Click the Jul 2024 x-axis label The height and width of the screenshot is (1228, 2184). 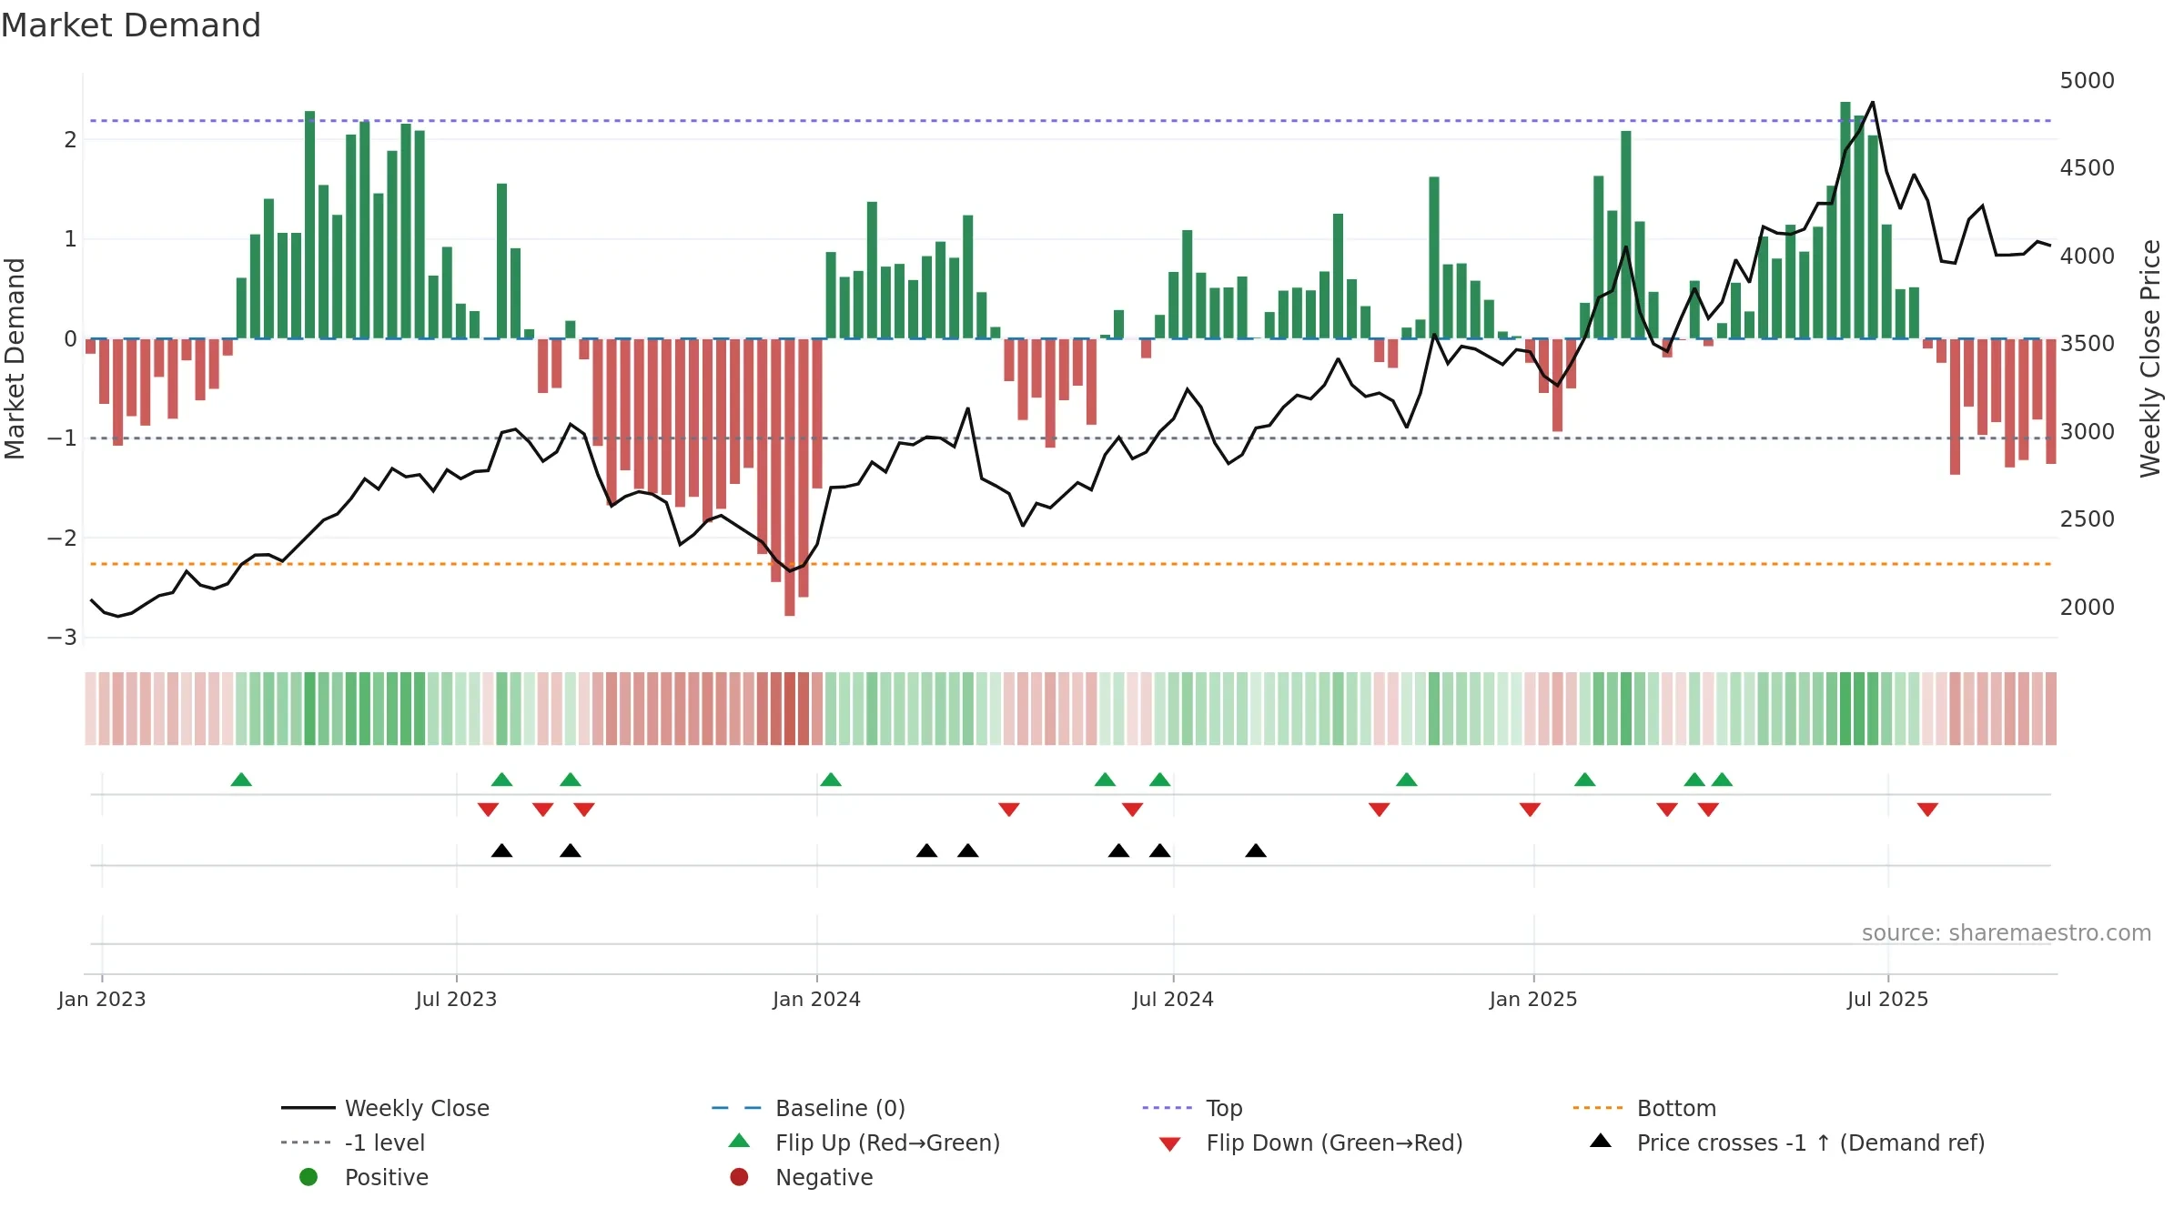point(1173,999)
